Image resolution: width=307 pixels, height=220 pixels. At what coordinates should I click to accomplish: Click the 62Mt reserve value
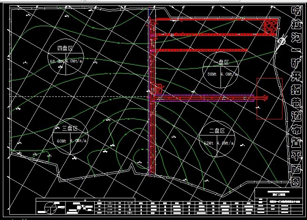click(x=209, y=143)
